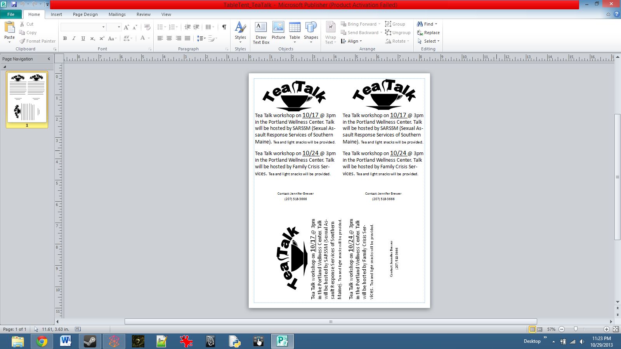Image resolution: width=621 pixels, height=349 pixels.
Task: Align text right
Action: coord(179,38)
